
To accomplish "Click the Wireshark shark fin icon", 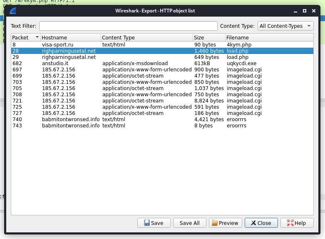I will (x=13, y=11).
